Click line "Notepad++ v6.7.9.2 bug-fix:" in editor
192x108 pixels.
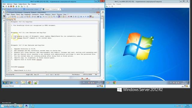(22, 22)
